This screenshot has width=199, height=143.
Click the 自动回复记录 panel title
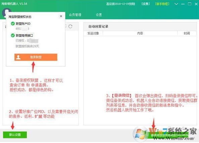(x=98, y=26)
